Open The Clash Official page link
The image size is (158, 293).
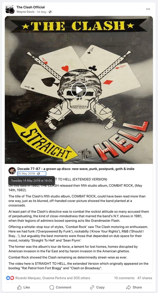[31, 7]
